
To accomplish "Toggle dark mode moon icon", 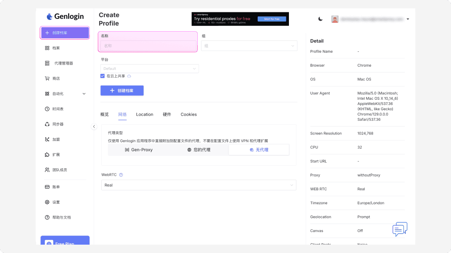I will coord(320,19).
